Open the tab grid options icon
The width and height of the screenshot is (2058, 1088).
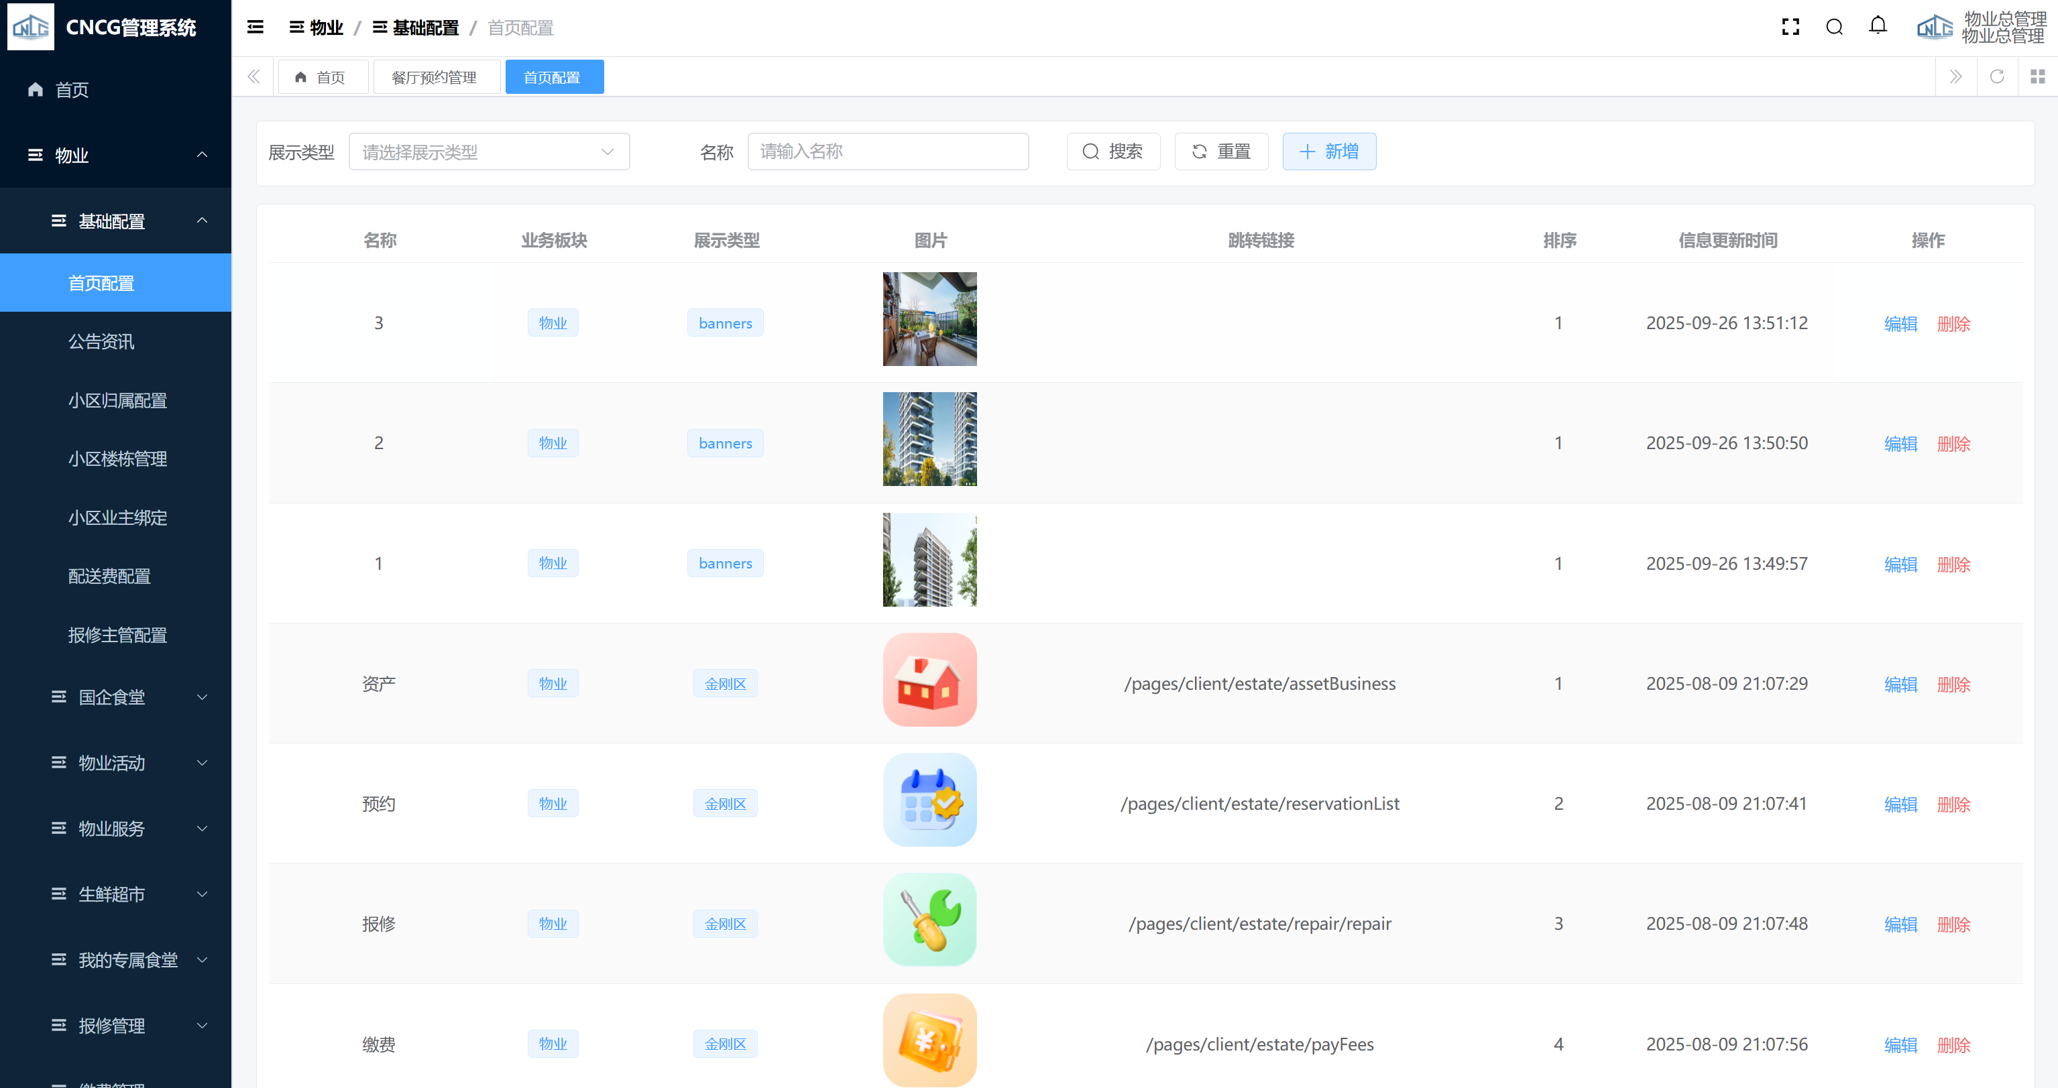2037,76
